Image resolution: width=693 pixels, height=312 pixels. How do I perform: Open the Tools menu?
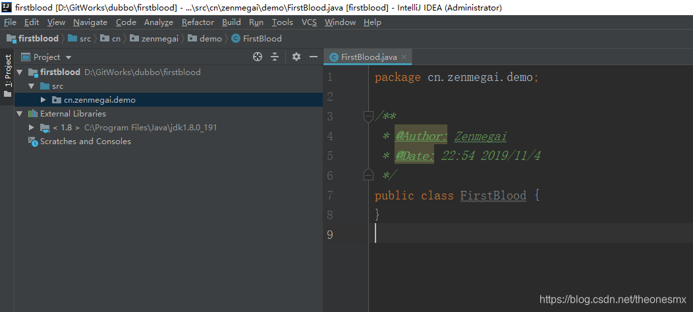(x=283, y=22)
